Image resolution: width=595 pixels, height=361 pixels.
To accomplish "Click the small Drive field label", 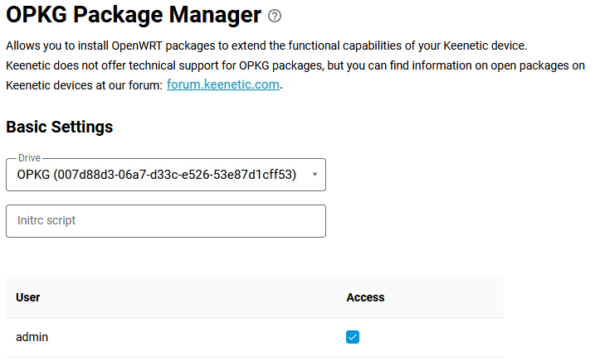I will (x=29, y=157).
